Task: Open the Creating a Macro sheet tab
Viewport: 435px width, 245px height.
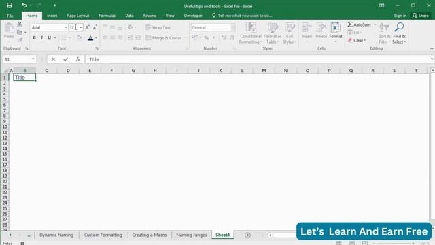Action: click(x=150, y=235)
